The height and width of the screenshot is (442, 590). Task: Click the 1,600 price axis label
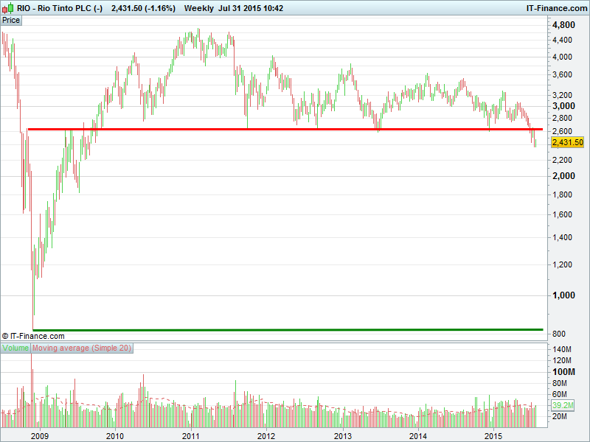coord(562,214)
